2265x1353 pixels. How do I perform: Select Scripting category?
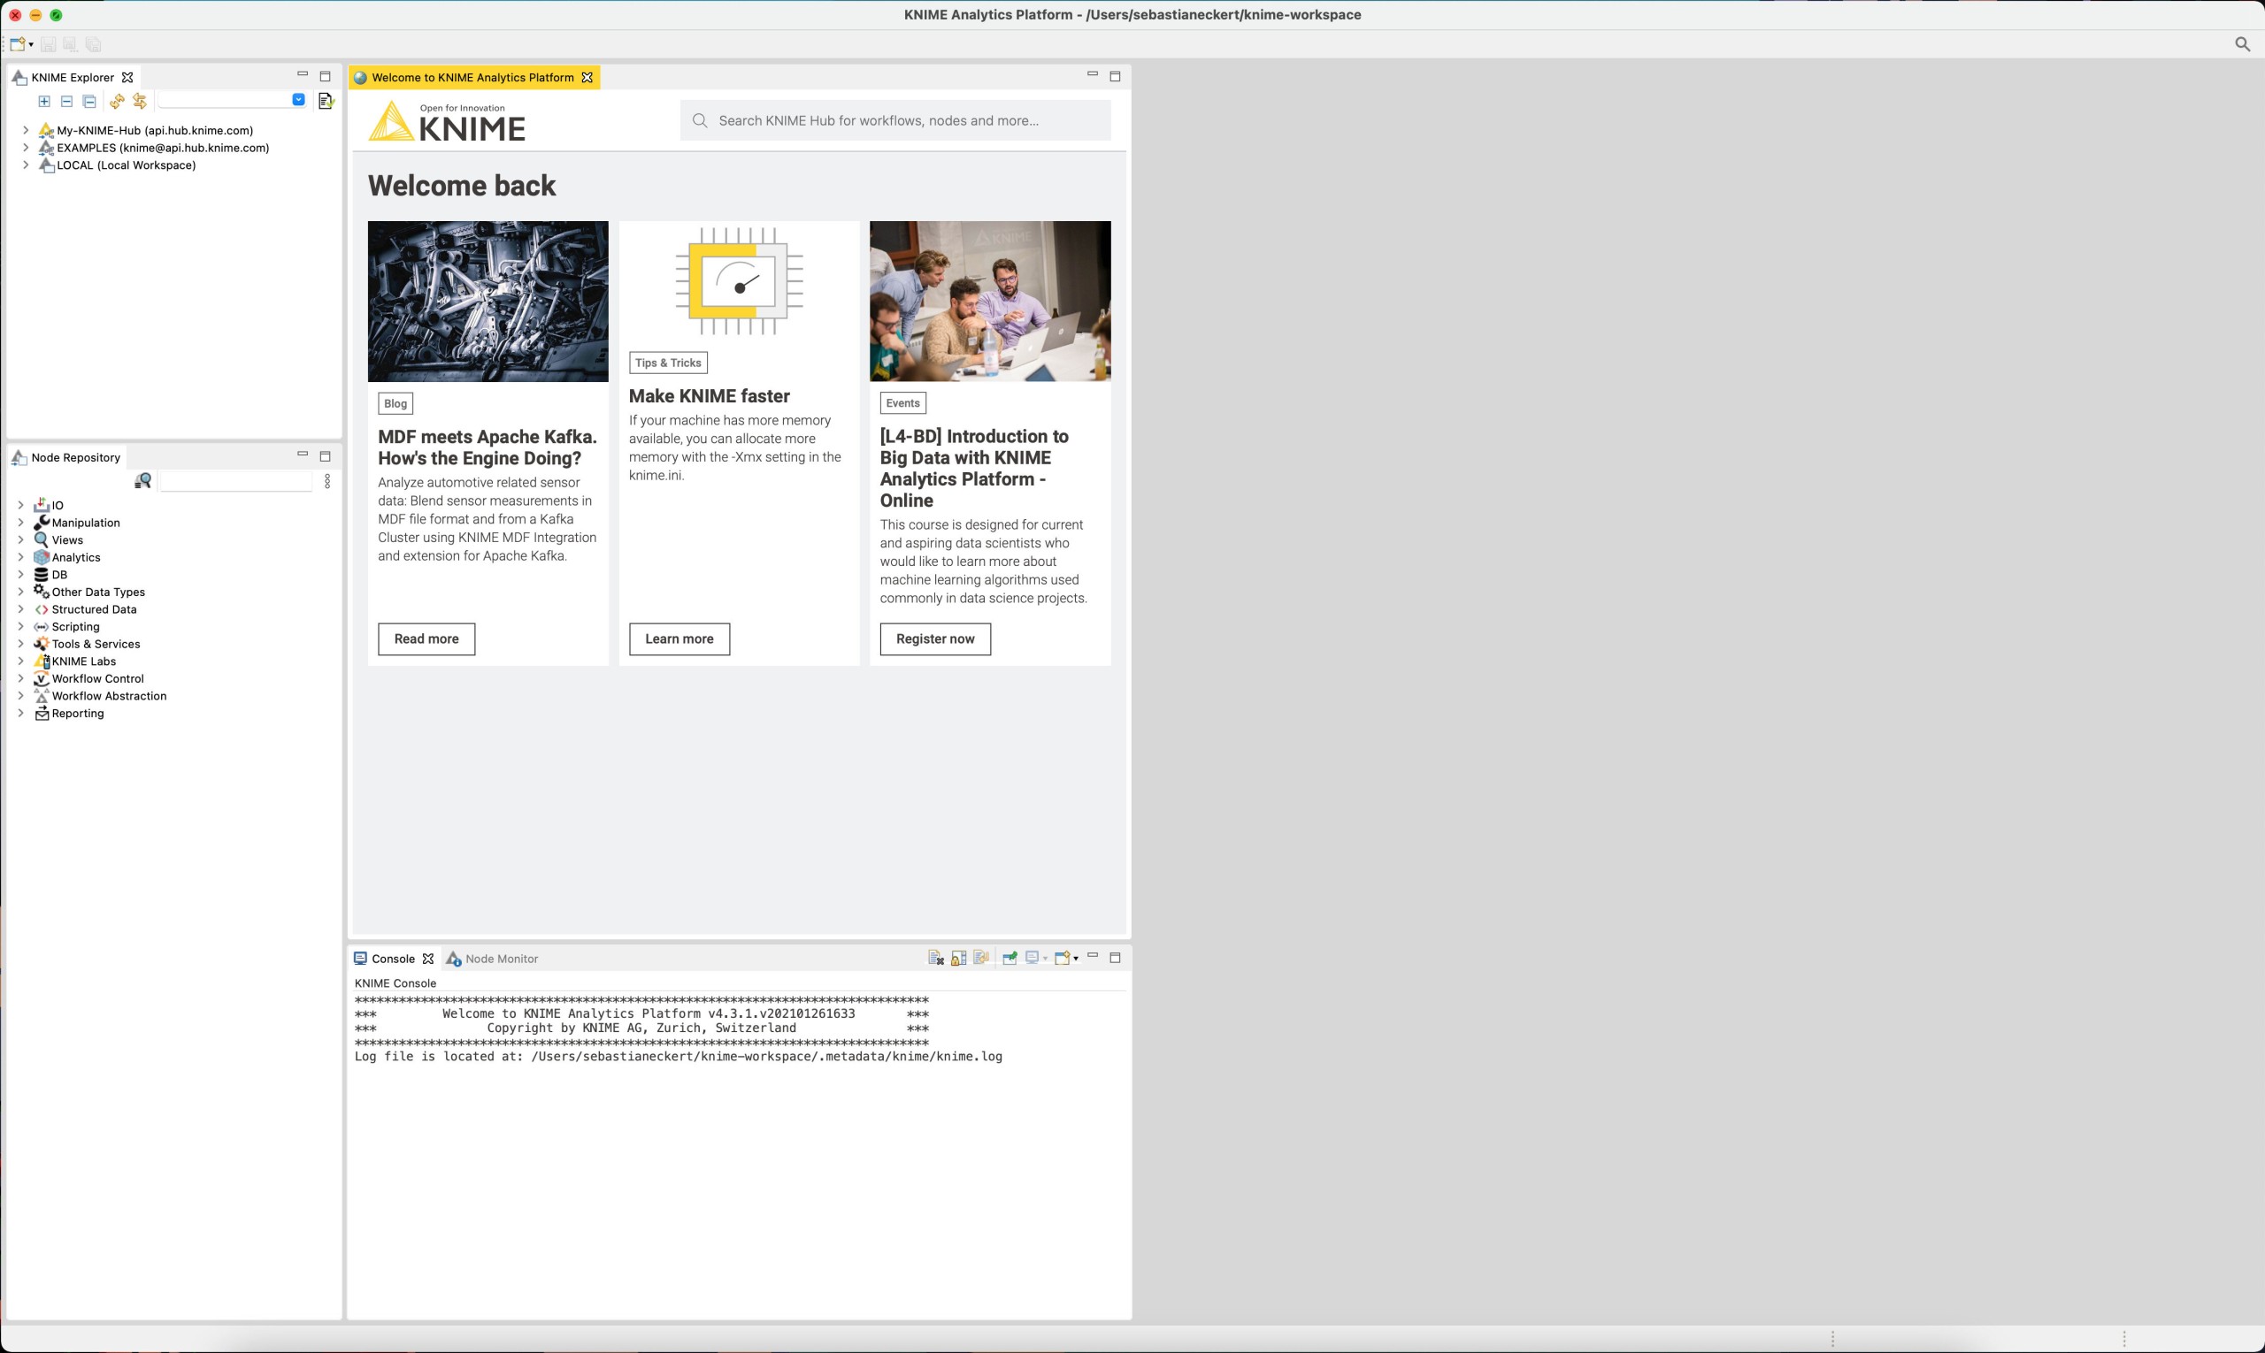pyautogui.click(x=76, y=626)
